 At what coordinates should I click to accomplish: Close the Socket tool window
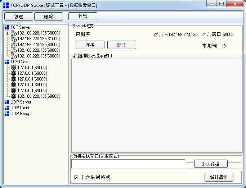click(235, 4)
